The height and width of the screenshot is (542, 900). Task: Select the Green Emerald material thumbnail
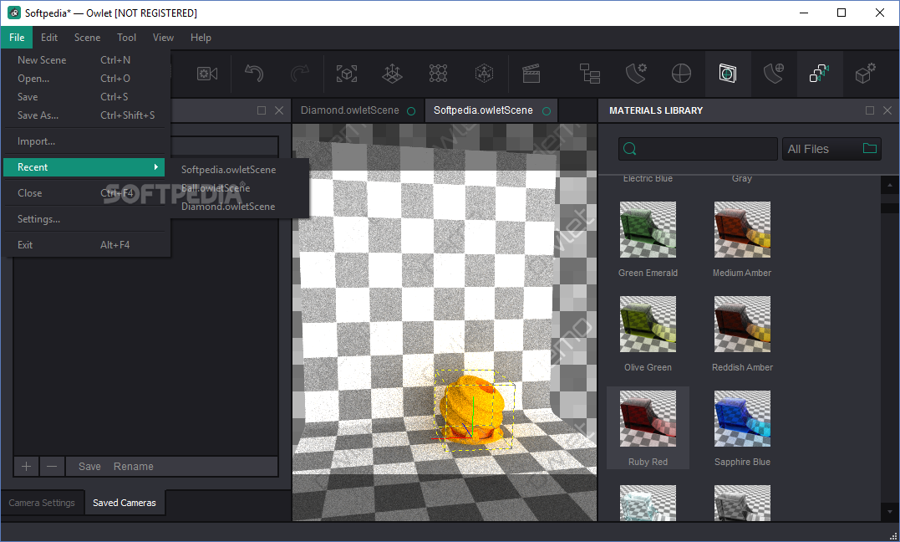click(x=648, y=229)
